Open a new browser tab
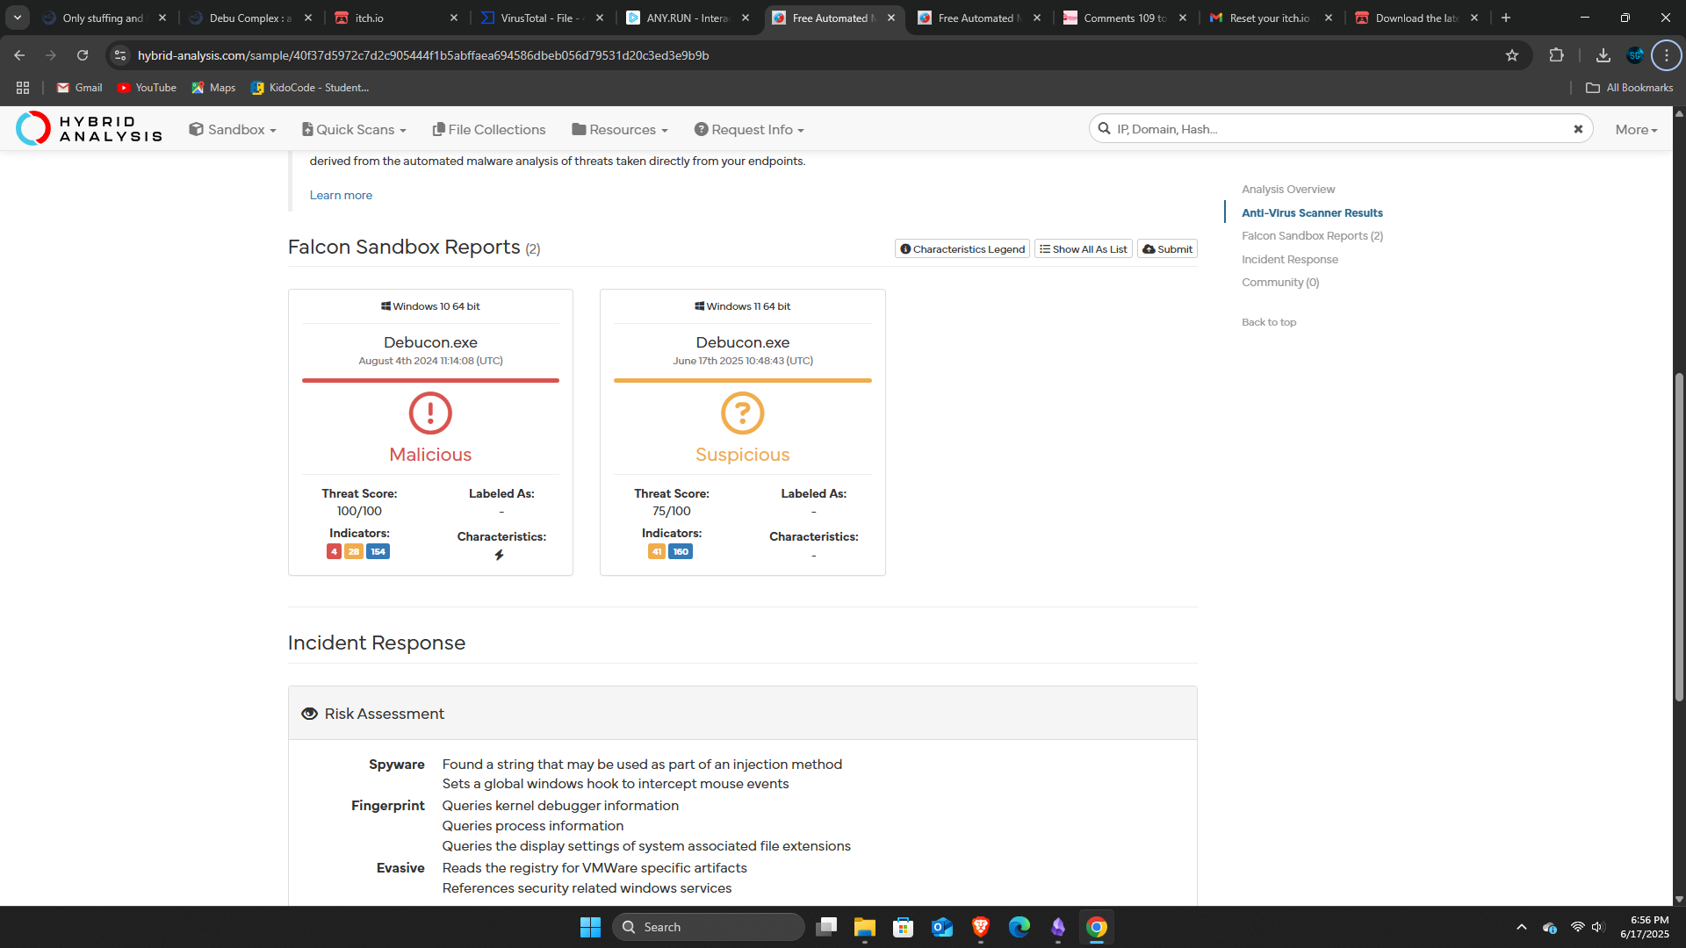 click(x=1505, y=18)
